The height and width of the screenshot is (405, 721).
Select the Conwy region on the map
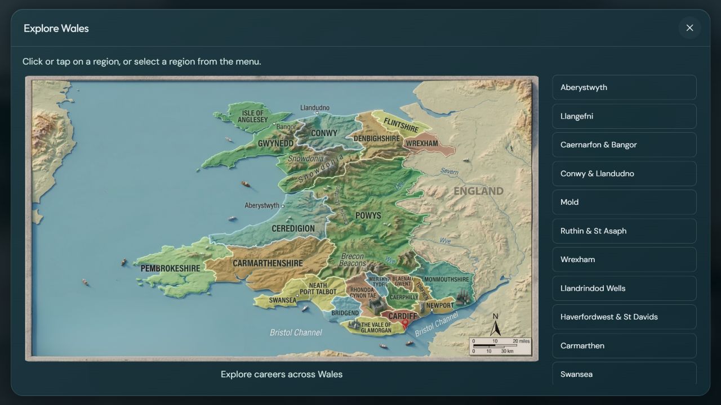click(x=324, y=133)
